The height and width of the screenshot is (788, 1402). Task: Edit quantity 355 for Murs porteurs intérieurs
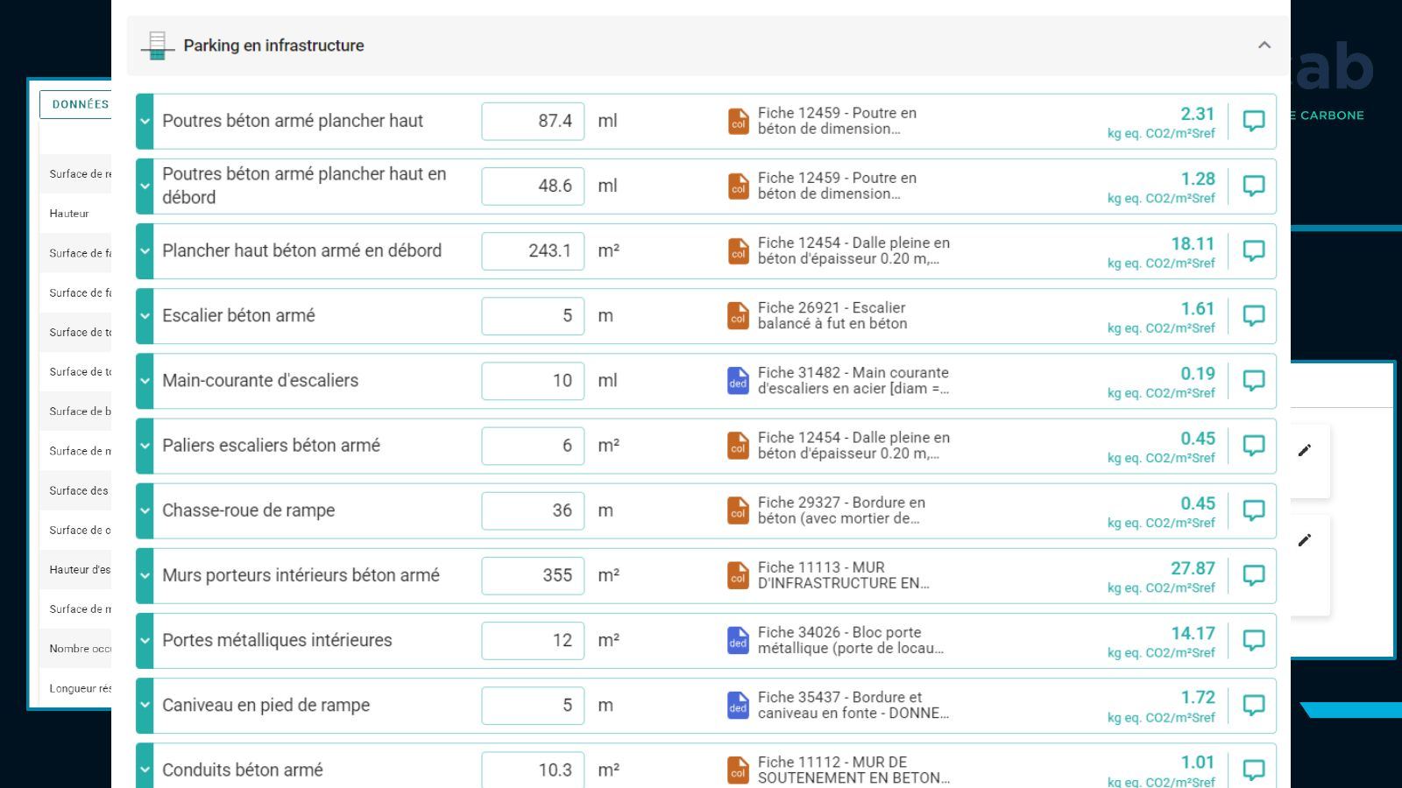(x=533, y=575)
